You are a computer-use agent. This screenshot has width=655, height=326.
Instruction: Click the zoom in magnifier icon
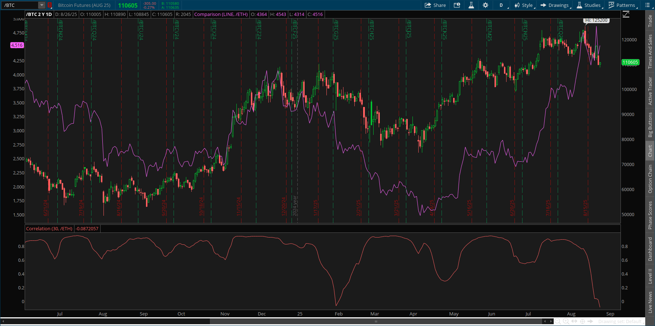pyautogui.click(x=566, y=321)
